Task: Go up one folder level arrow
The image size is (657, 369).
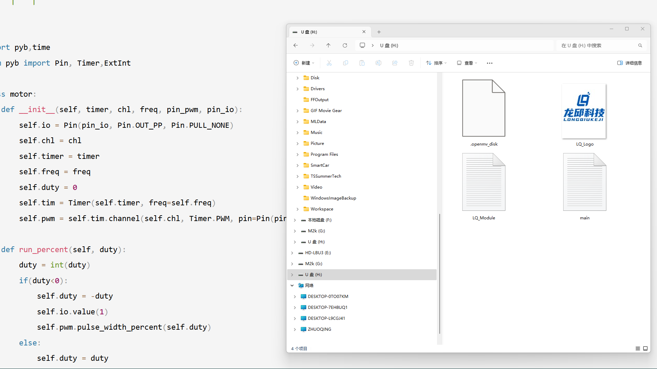Action: [x=328, y=45]
